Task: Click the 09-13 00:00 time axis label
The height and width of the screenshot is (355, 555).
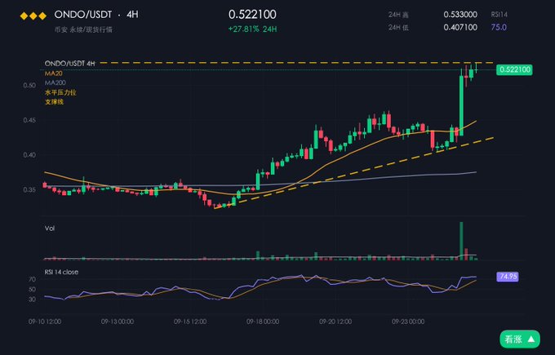Action: coord(118,322)
